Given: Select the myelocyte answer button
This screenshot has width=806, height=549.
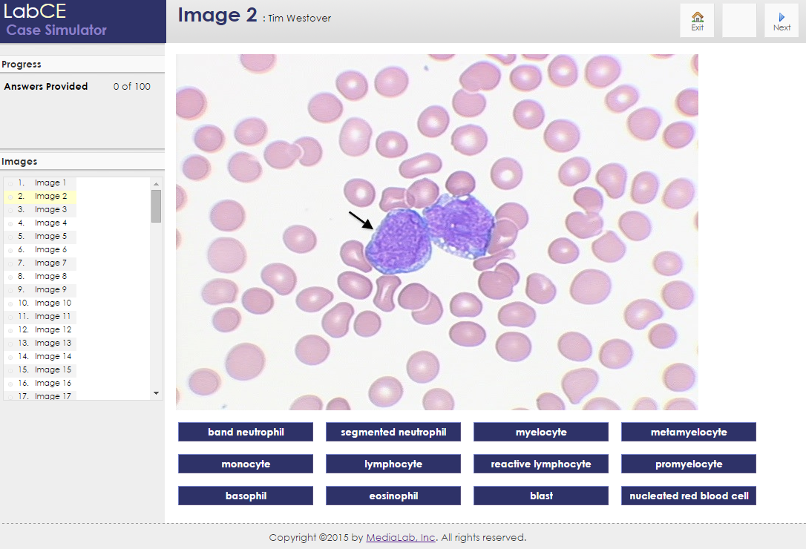Looking at the screenshot, I should [x=541, y=432].
